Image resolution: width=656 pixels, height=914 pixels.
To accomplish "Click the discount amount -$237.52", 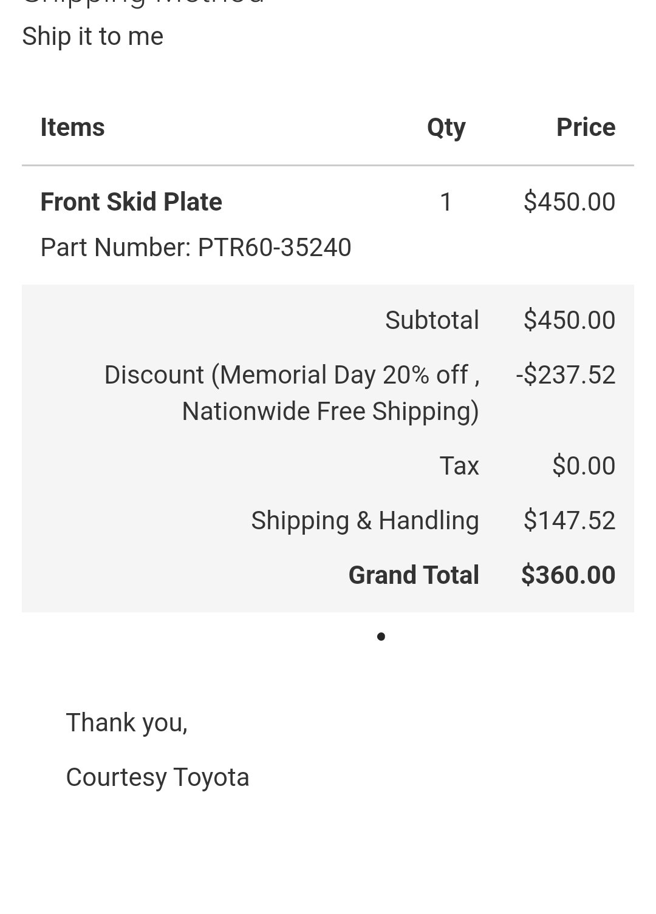I will (565, 375).
